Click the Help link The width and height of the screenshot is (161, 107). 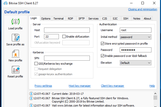coord(152,86)
